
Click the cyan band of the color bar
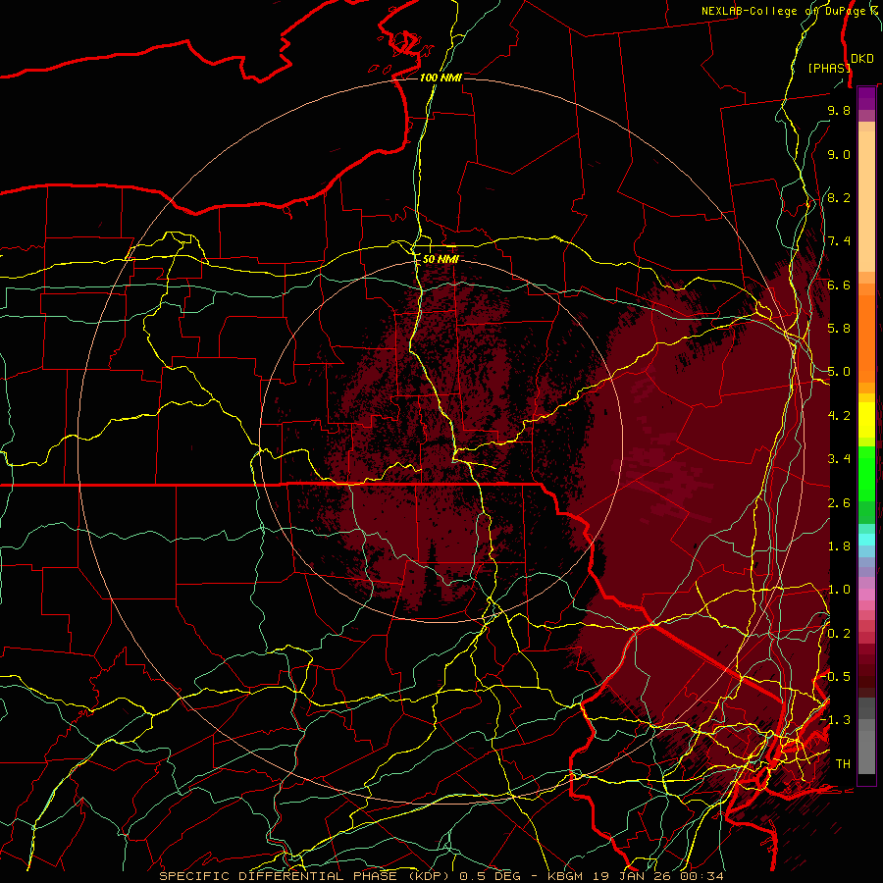tap(866, 539)
